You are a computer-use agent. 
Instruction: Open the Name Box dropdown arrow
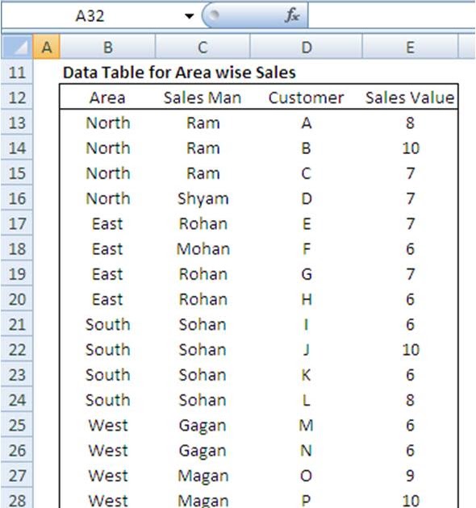189,16
